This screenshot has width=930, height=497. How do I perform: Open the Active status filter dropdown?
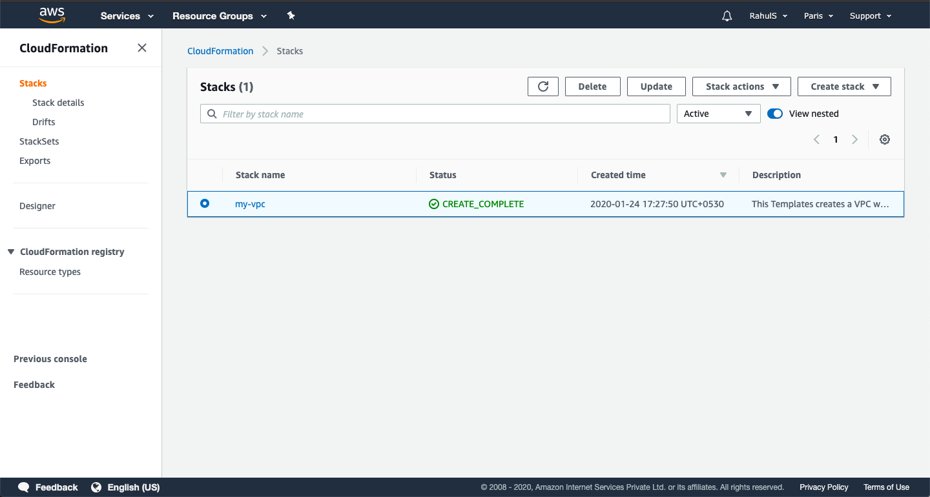pos(718,114)
